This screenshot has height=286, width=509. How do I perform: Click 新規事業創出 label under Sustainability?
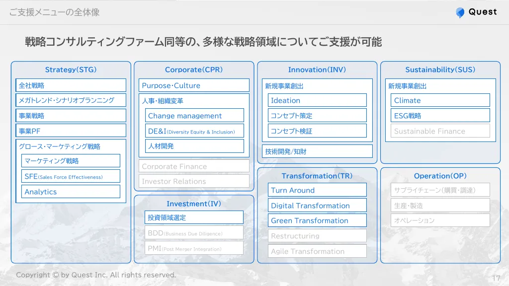(x=408, y=86)
